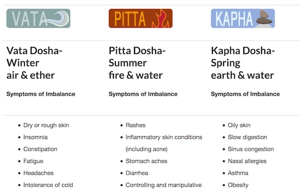Click the stacked stones graphic in KAPHA logo
This screenshot has width=300, height=193.
tap(264, 18)
